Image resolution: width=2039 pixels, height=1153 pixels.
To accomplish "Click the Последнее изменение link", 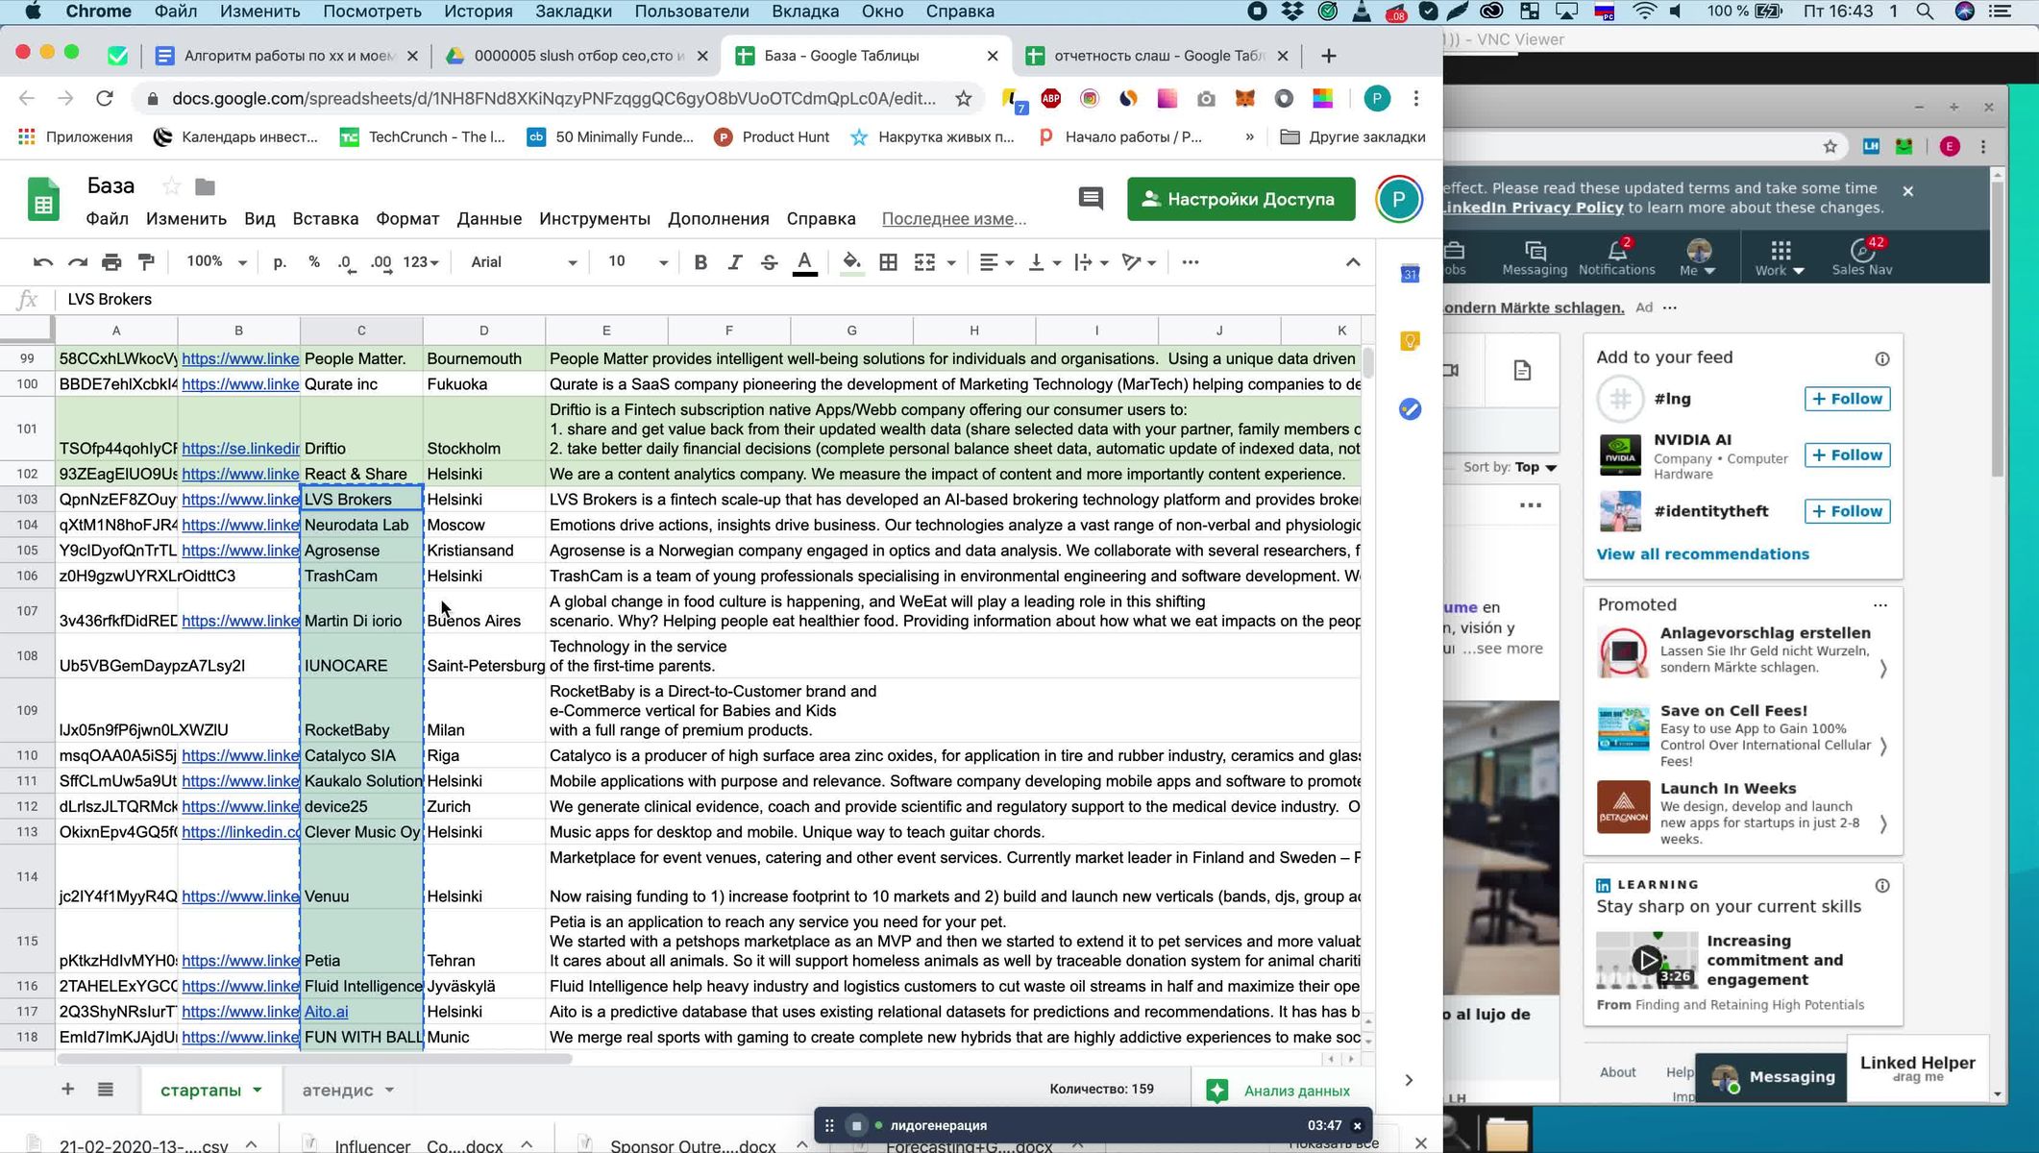I will (x=953, y=219).
